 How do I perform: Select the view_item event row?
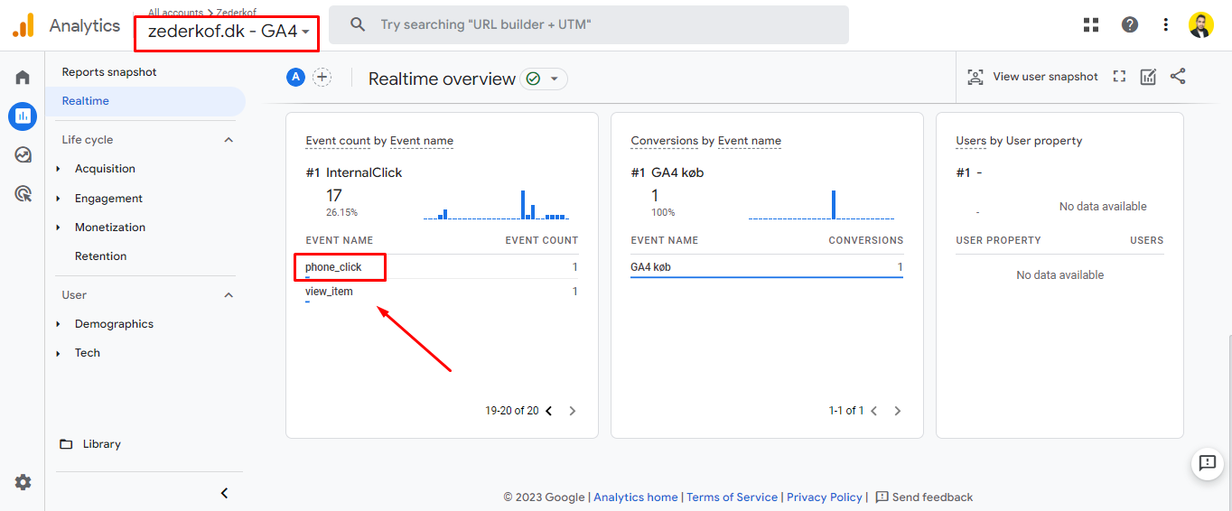coord(442,292)
